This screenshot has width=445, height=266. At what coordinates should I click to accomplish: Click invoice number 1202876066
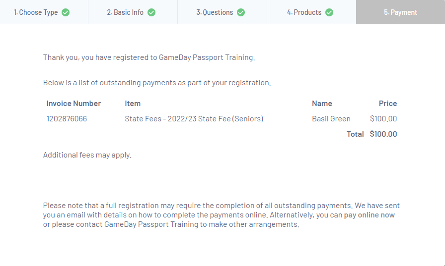tap(67, 119)
